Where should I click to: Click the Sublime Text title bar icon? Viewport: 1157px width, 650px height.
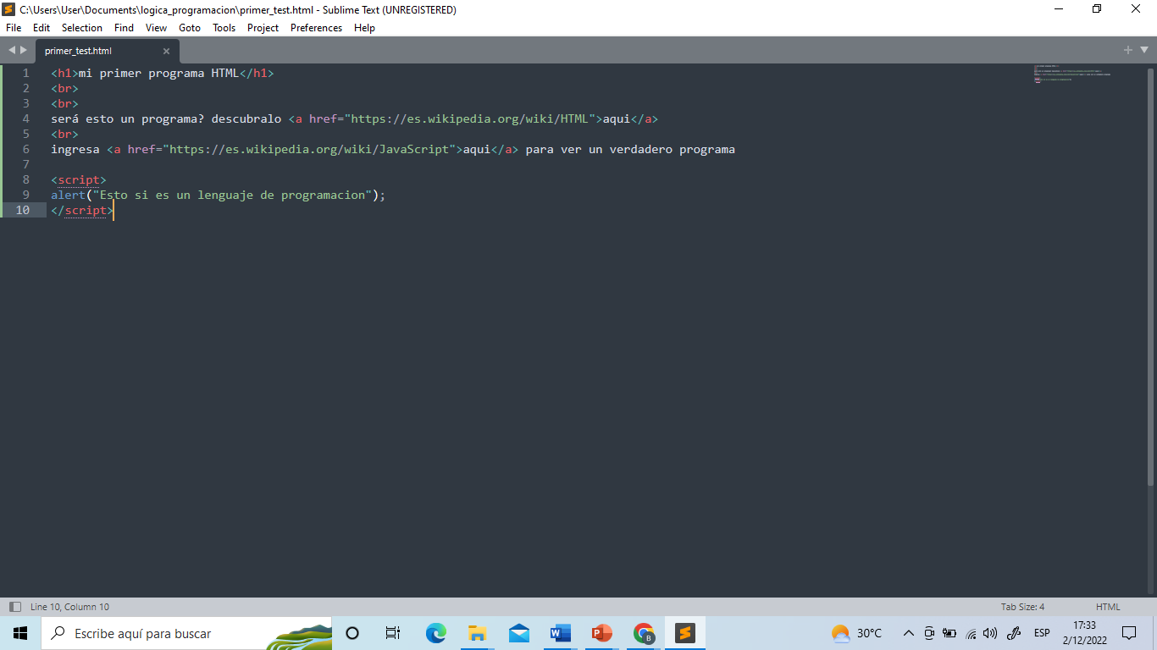(9, 9)
